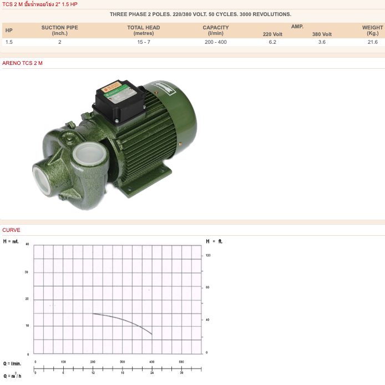Click the ARENO TCS 2 M section heading
Viewport: 385px width, 385px height.
22,63
